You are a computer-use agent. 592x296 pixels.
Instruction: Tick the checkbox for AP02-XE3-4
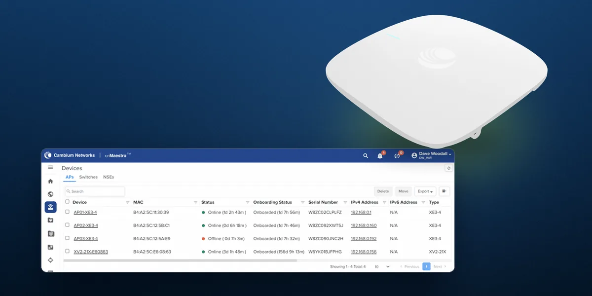(68, 225)
